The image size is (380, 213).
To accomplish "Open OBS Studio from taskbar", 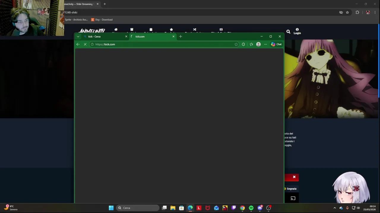I will (x=269, y=208).
